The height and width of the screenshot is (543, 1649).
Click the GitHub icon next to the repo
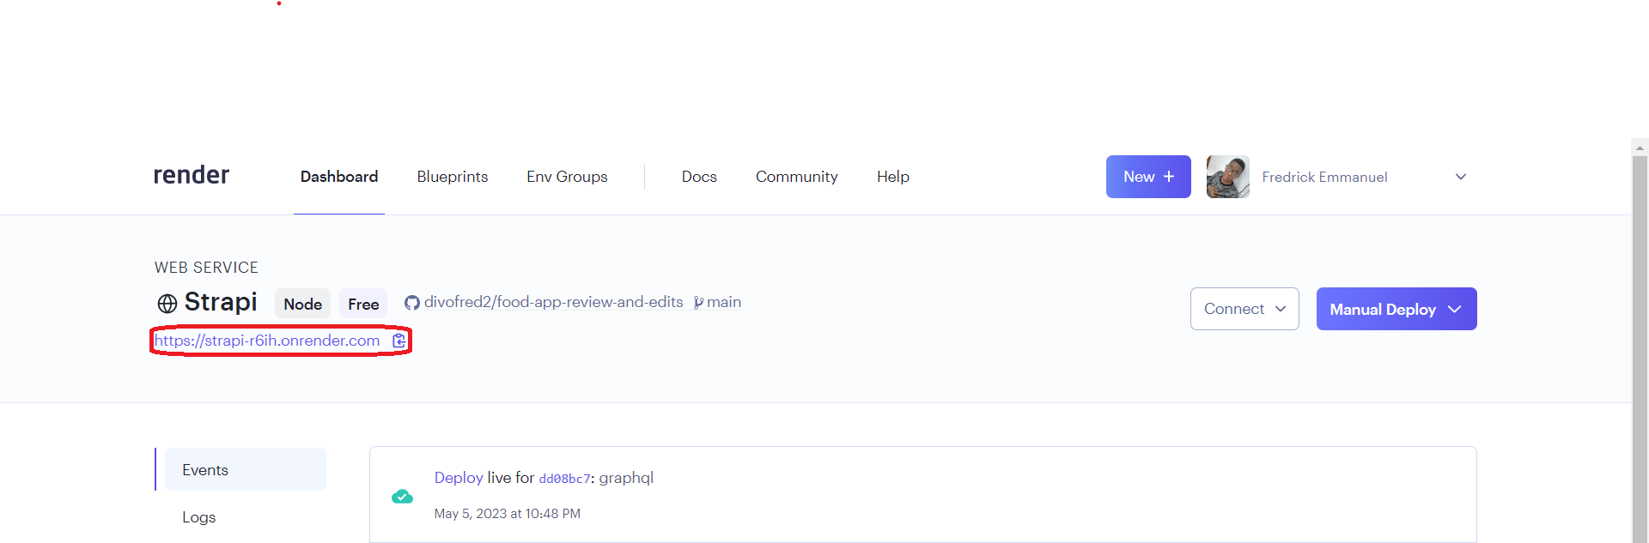pos(412,303)
